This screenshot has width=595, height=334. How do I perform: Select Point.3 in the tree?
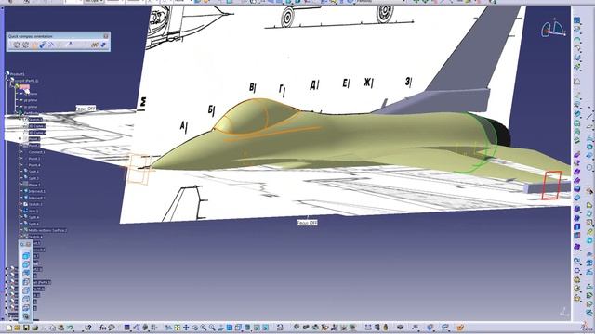(34, 159)
